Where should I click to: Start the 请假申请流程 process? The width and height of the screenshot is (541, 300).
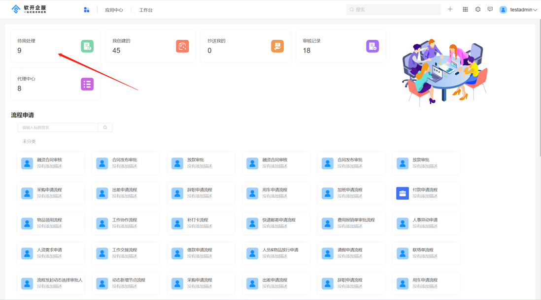(x=351, y=253)
